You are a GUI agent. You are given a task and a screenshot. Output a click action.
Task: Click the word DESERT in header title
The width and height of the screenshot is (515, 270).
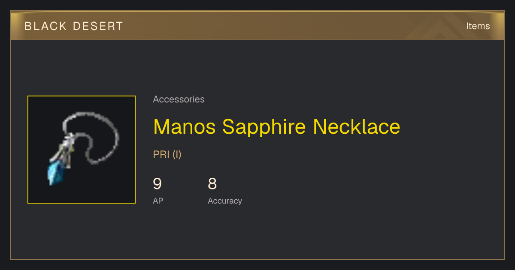(98, 26)
